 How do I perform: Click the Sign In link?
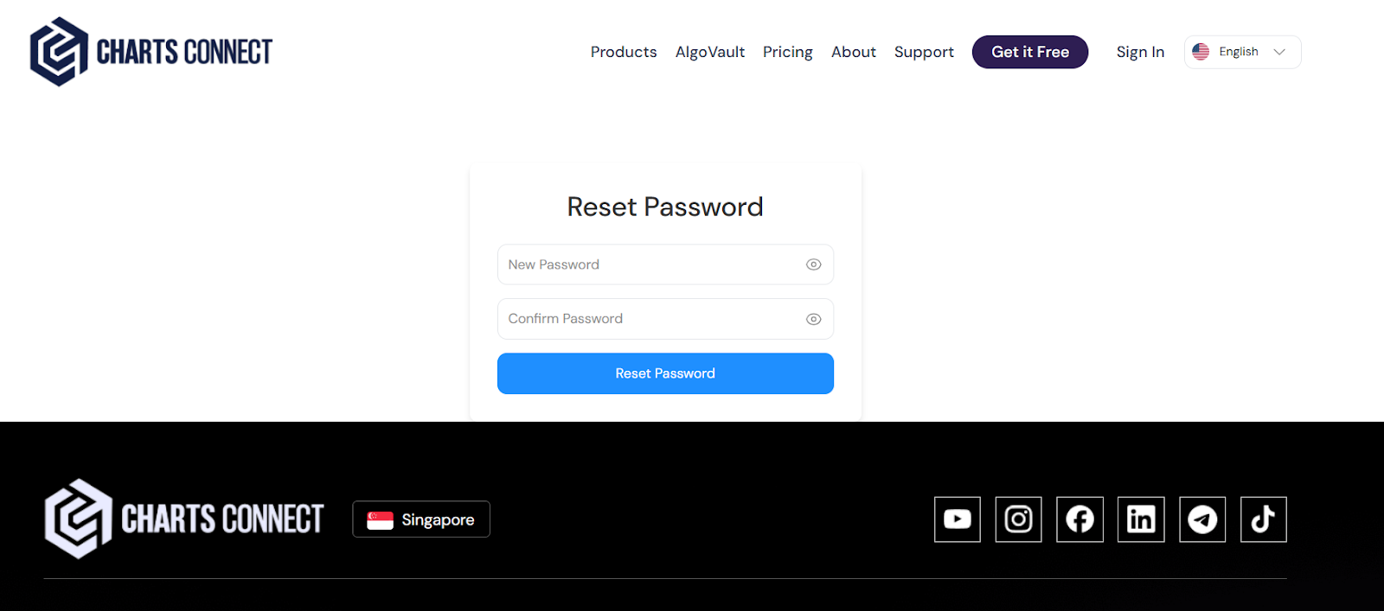pos(1140,52)
